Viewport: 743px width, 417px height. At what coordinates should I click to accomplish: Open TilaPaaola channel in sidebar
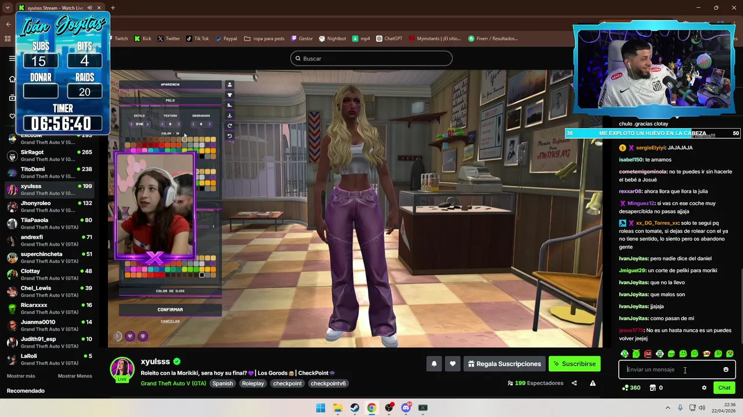[x=49, y=223]
